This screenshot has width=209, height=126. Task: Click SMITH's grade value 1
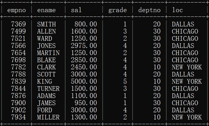click(125, 24)
